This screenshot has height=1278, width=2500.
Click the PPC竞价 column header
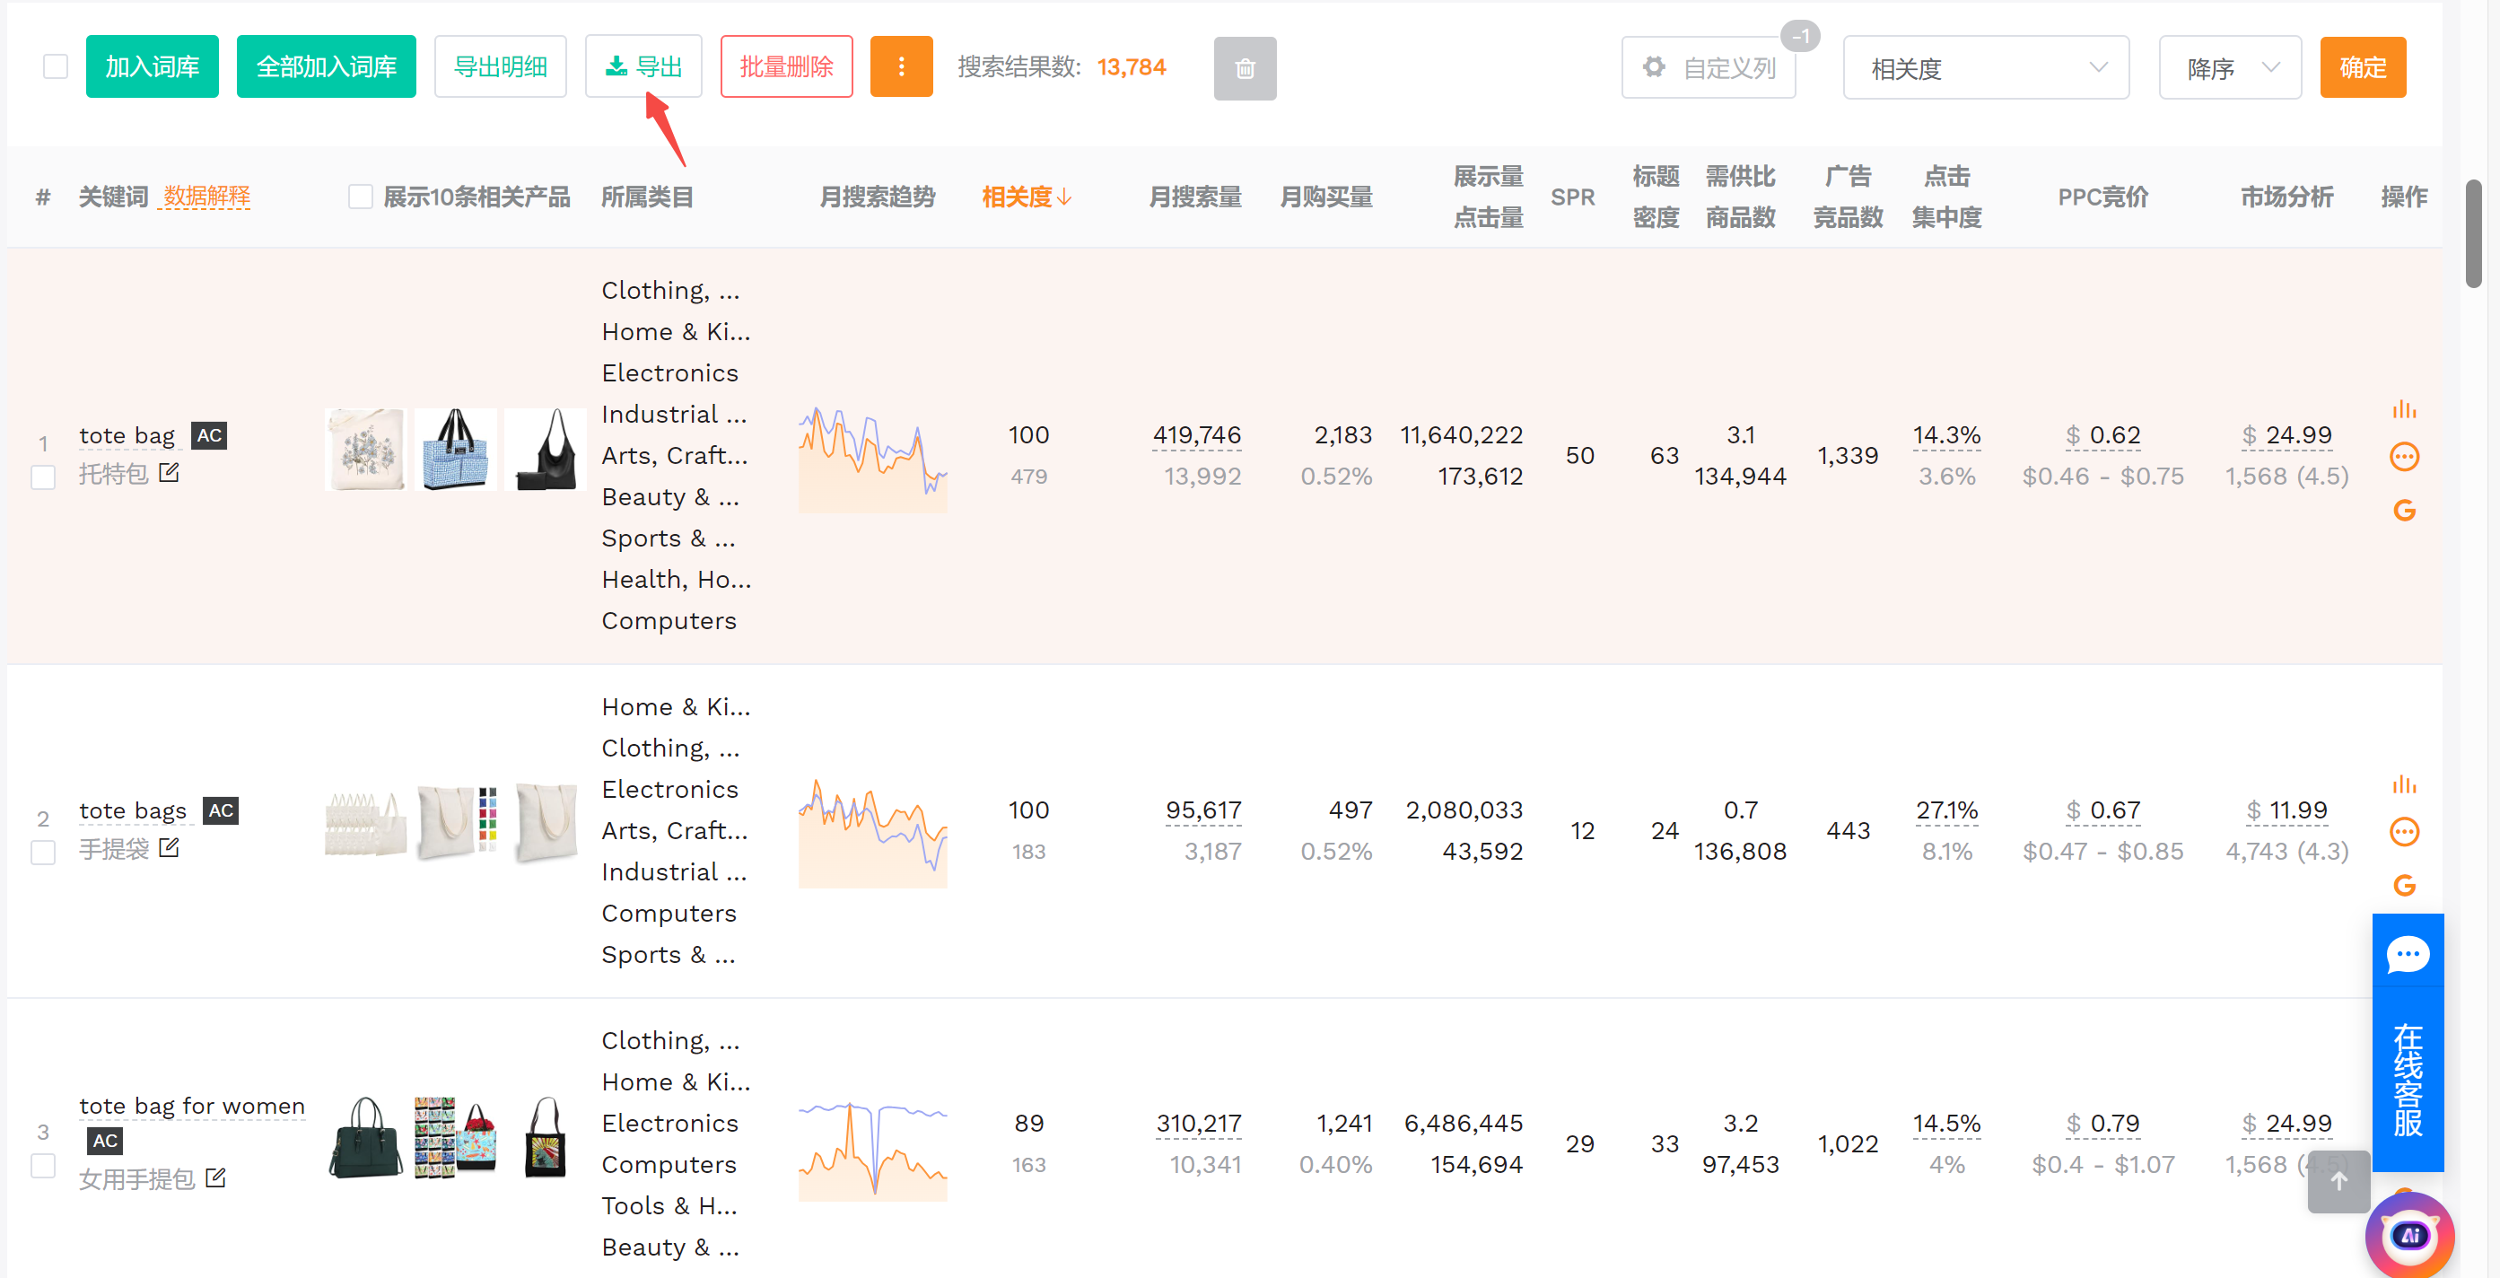(2102, 197)
